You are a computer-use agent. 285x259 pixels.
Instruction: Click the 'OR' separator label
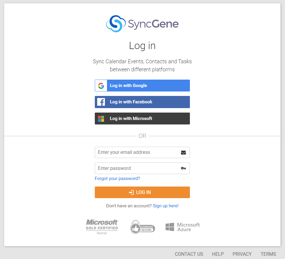[x=142, y=136]
